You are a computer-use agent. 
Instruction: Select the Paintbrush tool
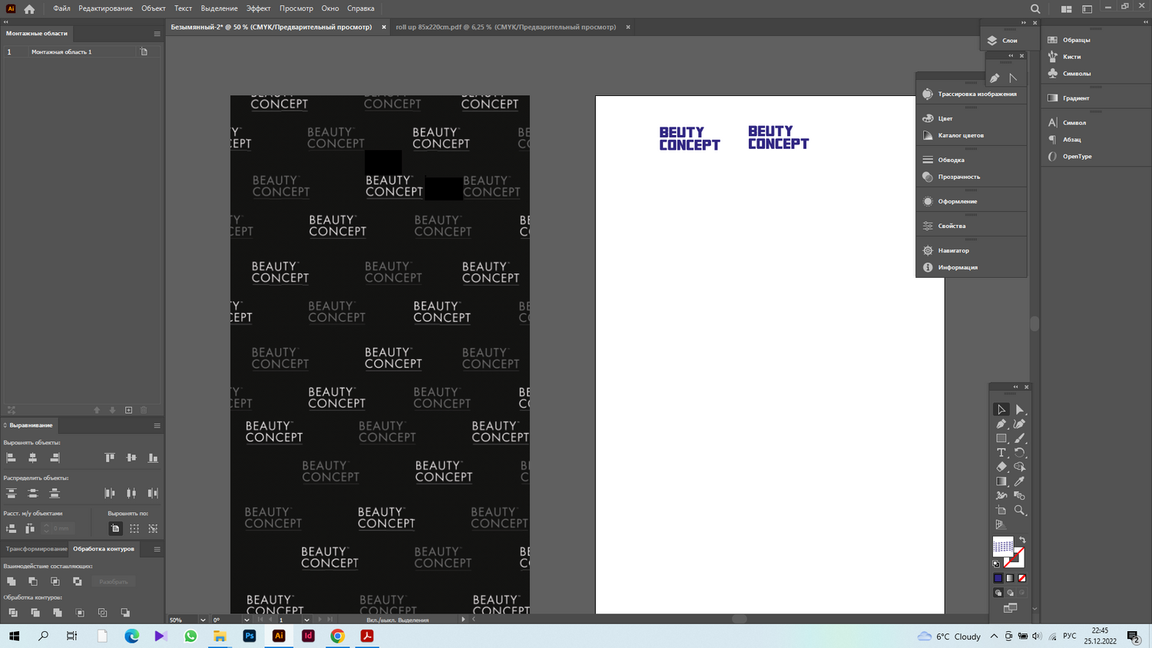point(1020,438)
